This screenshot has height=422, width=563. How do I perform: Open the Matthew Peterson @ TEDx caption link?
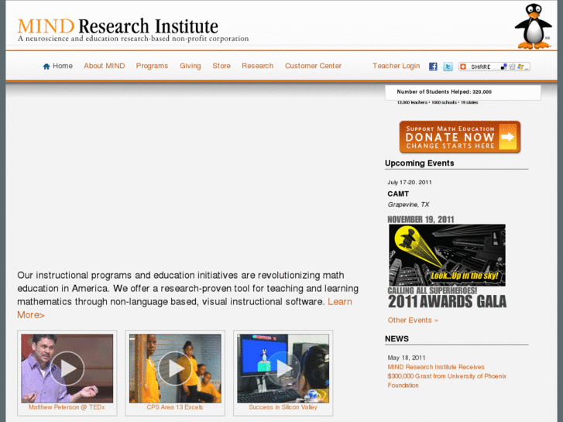coord(67,407)
